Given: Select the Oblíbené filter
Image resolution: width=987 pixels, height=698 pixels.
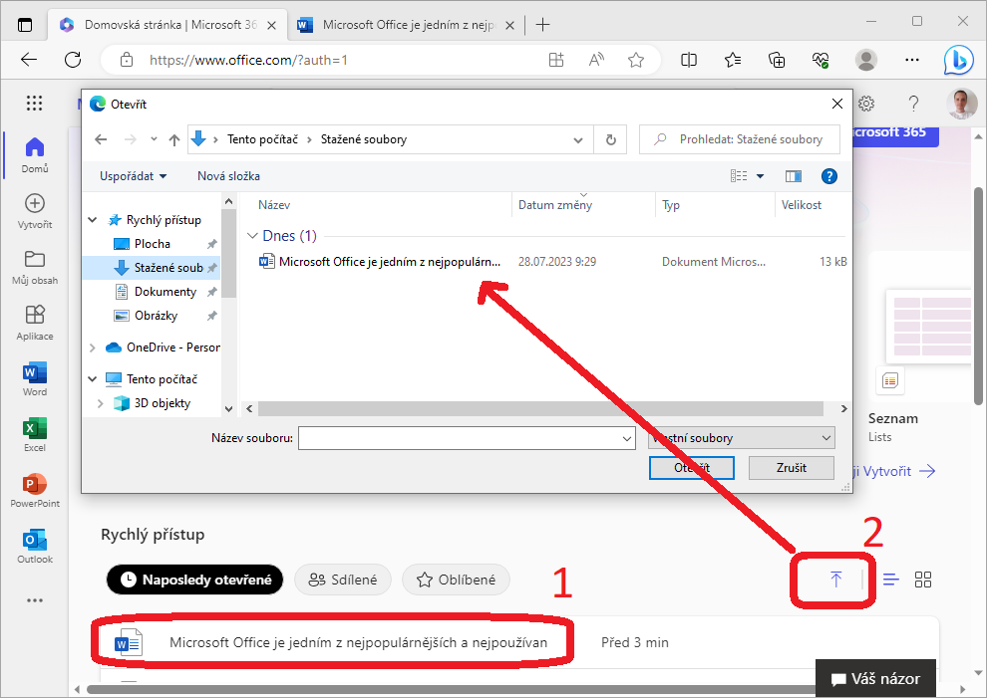Looking at the screenshot, I should pos(457,580).
